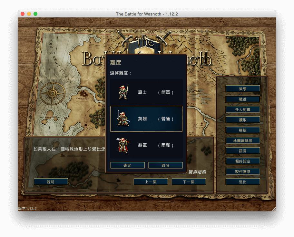Click the 說明 help button
Image resolution: width=294 pixels, height=237 pixels.
51,182
